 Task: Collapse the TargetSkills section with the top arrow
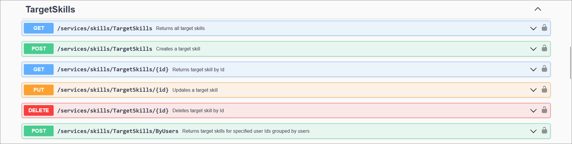tap(538, 9)
